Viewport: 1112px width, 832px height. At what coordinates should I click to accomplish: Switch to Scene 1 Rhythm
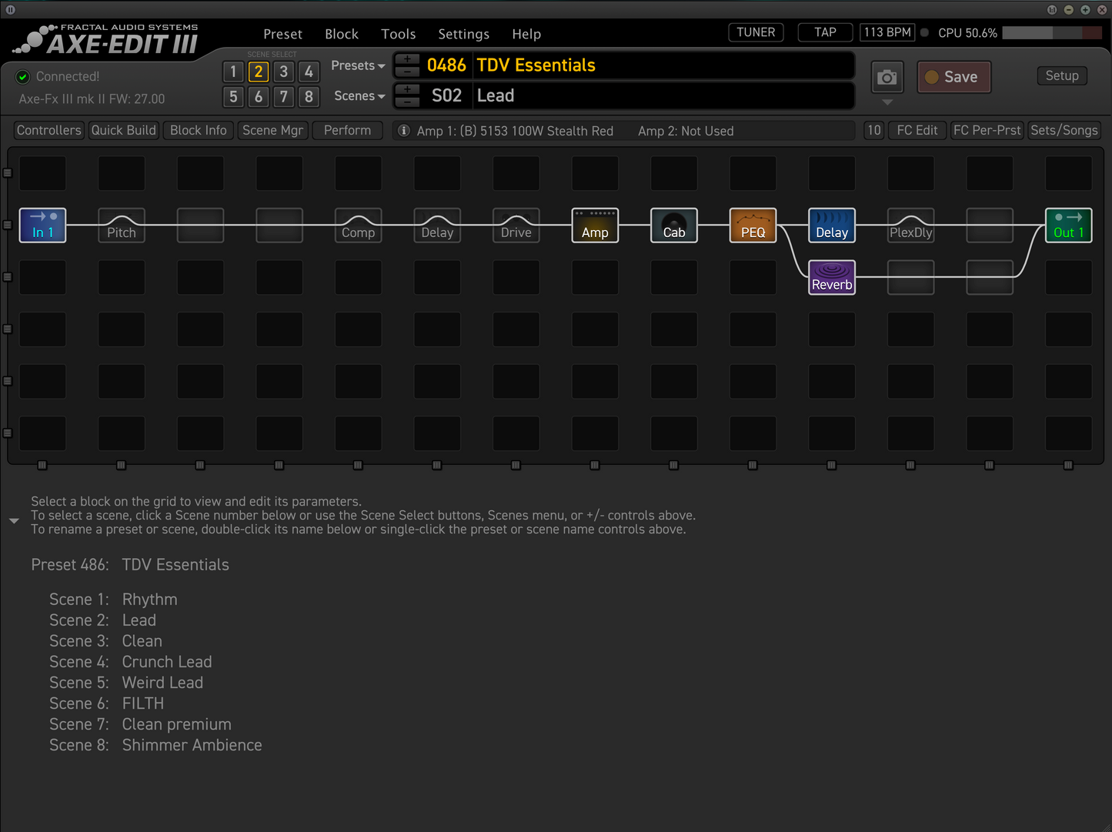pyautogui.click(x=233, y=71)
